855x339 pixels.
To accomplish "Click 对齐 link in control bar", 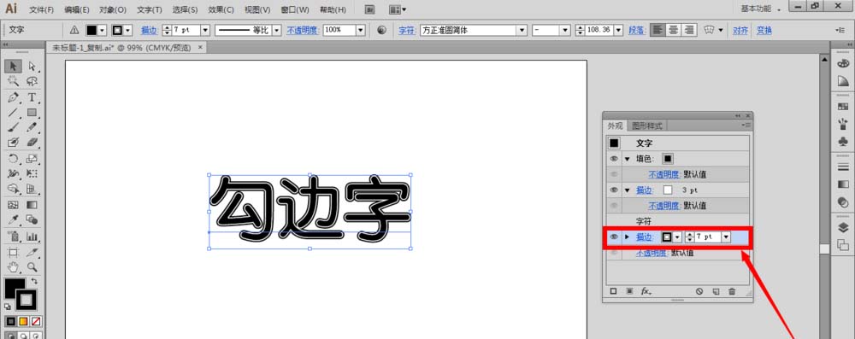I will click(740, 31).
